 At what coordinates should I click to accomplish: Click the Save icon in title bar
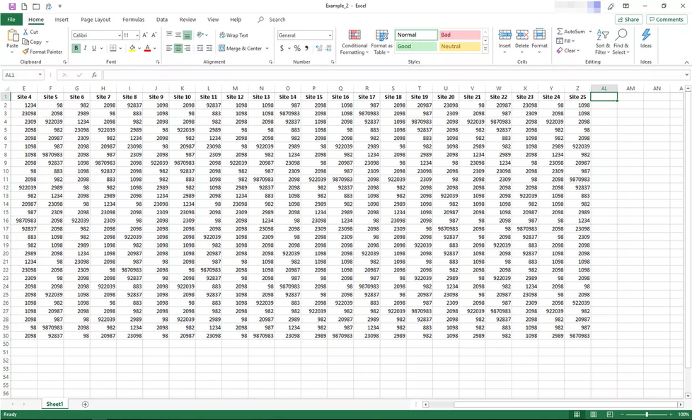[x=13, y=6]
